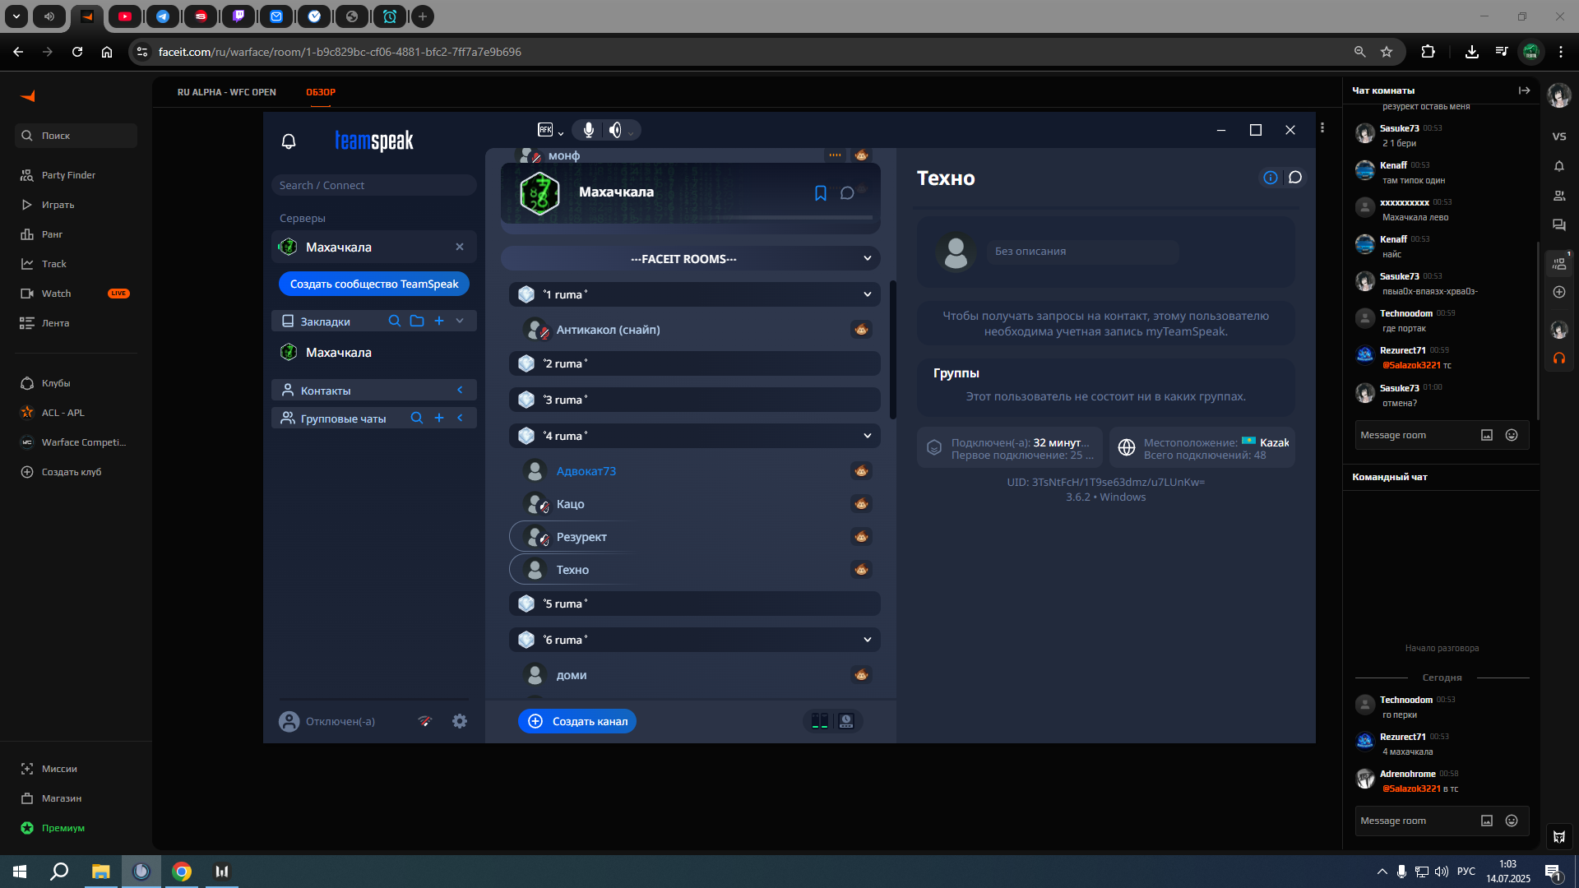Mute the microphone in TeamSpeak
This screenshot has width=1579, height=888.
[x=589, y=130]
